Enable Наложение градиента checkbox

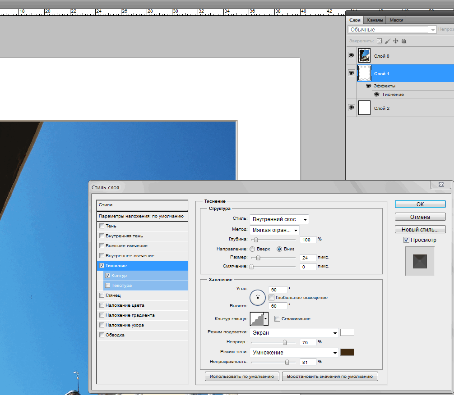pos(102,315)
